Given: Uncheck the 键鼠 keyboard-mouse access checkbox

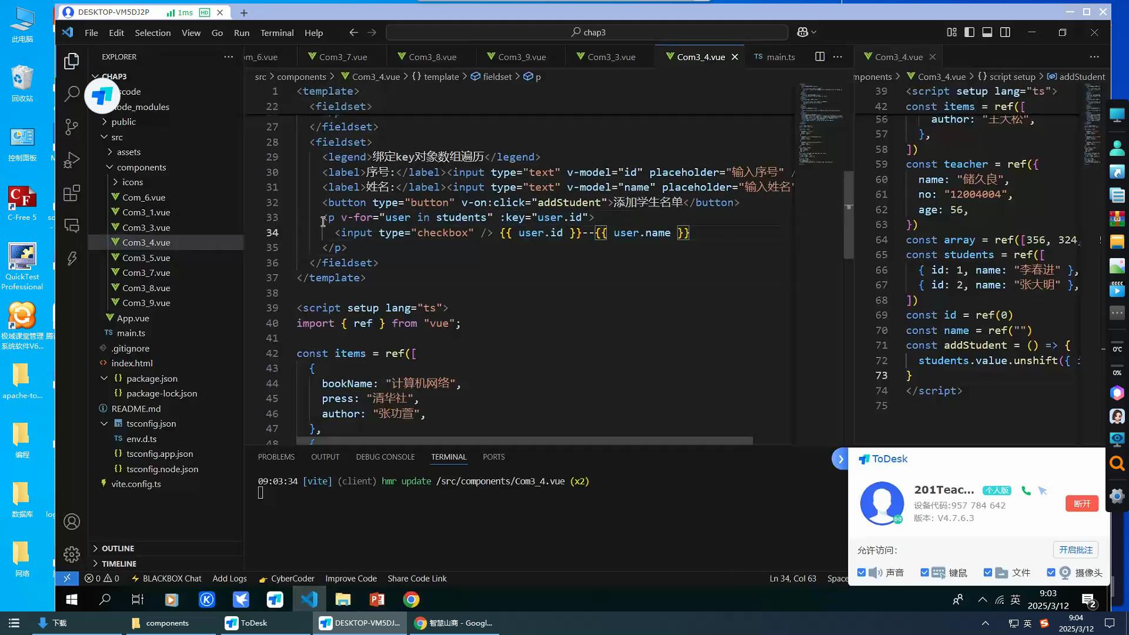Looking at the screenshot, I should pos(924,573).
